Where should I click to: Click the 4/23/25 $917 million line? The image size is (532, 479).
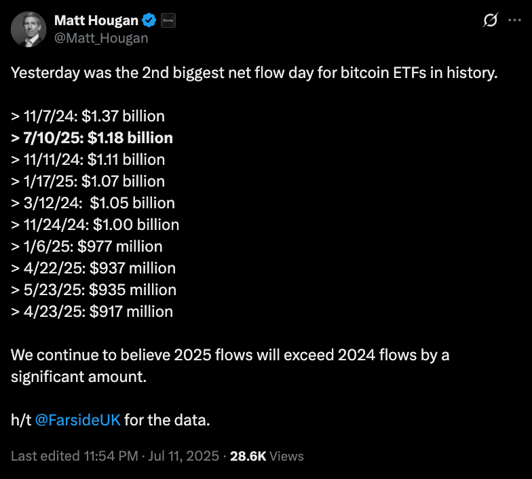[x=92, y=311]
